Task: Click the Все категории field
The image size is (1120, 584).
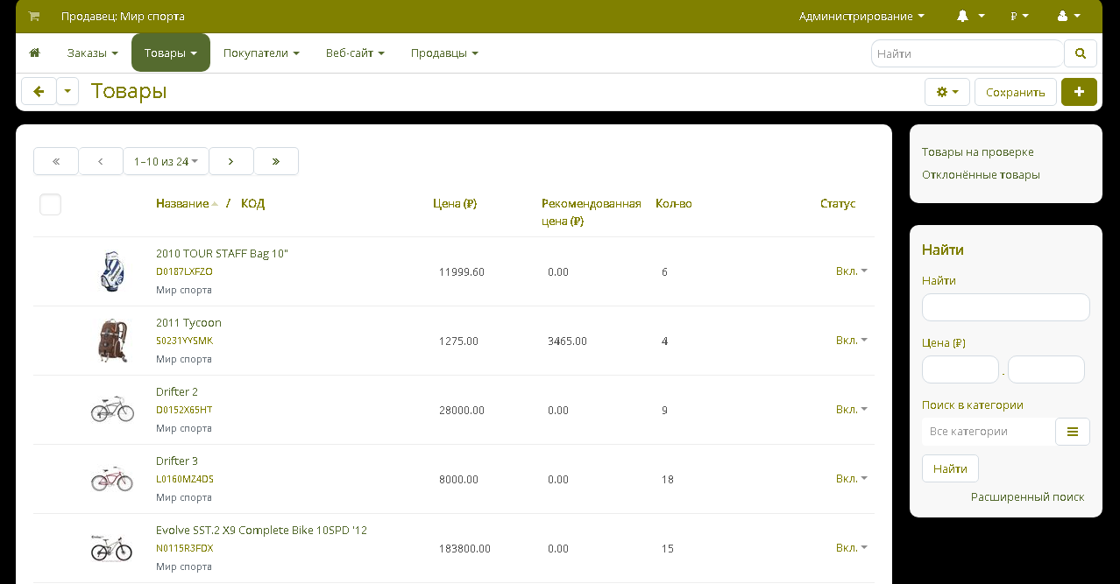Action: (988, 432)
